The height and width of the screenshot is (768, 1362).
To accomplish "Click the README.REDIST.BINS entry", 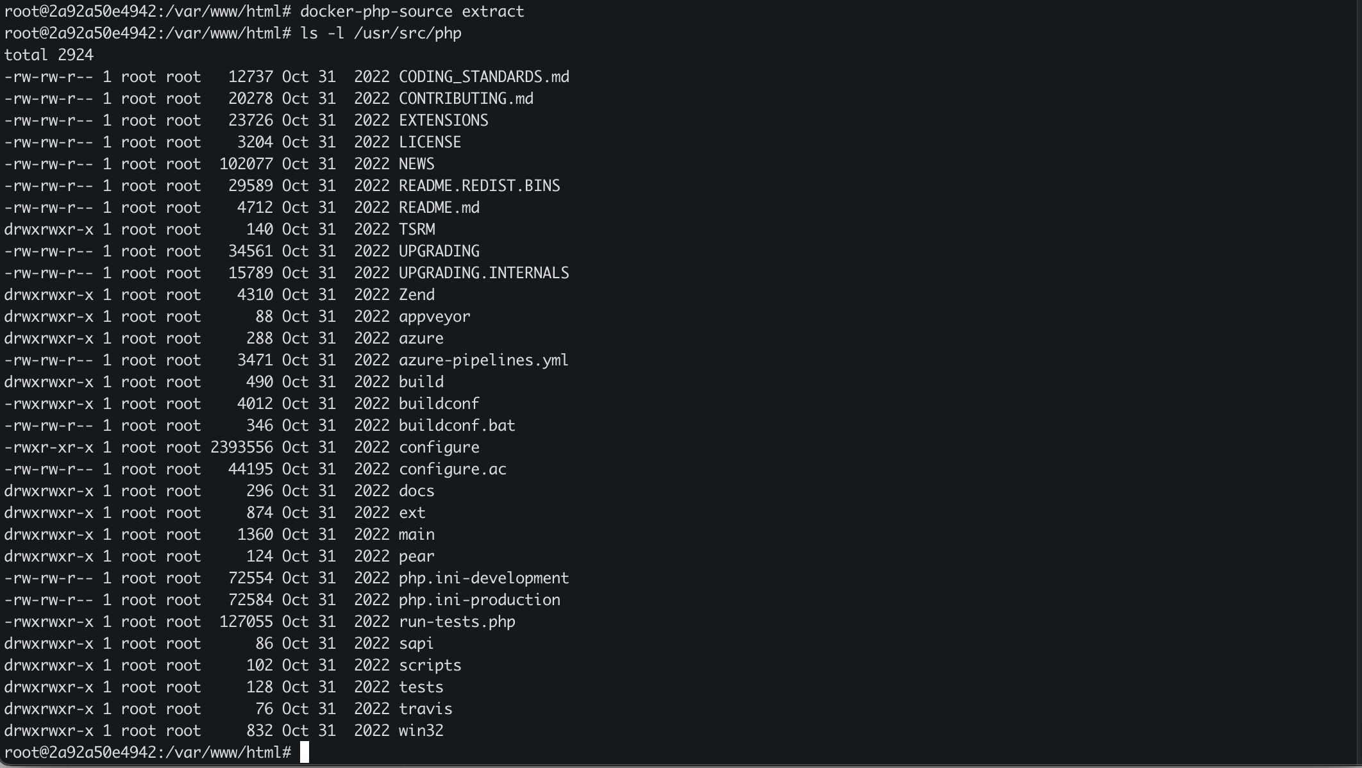I will coord(479,186).
